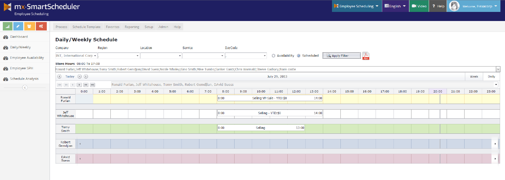Open the English language dropdown
The image size is (505, 180).
[396, 6]
